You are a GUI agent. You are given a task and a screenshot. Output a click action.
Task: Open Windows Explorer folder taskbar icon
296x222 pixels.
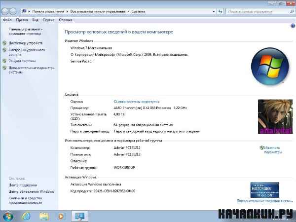pos(44,217)
